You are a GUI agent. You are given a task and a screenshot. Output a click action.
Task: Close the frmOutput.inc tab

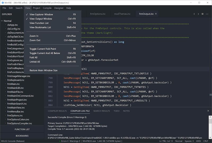point(156,14)
